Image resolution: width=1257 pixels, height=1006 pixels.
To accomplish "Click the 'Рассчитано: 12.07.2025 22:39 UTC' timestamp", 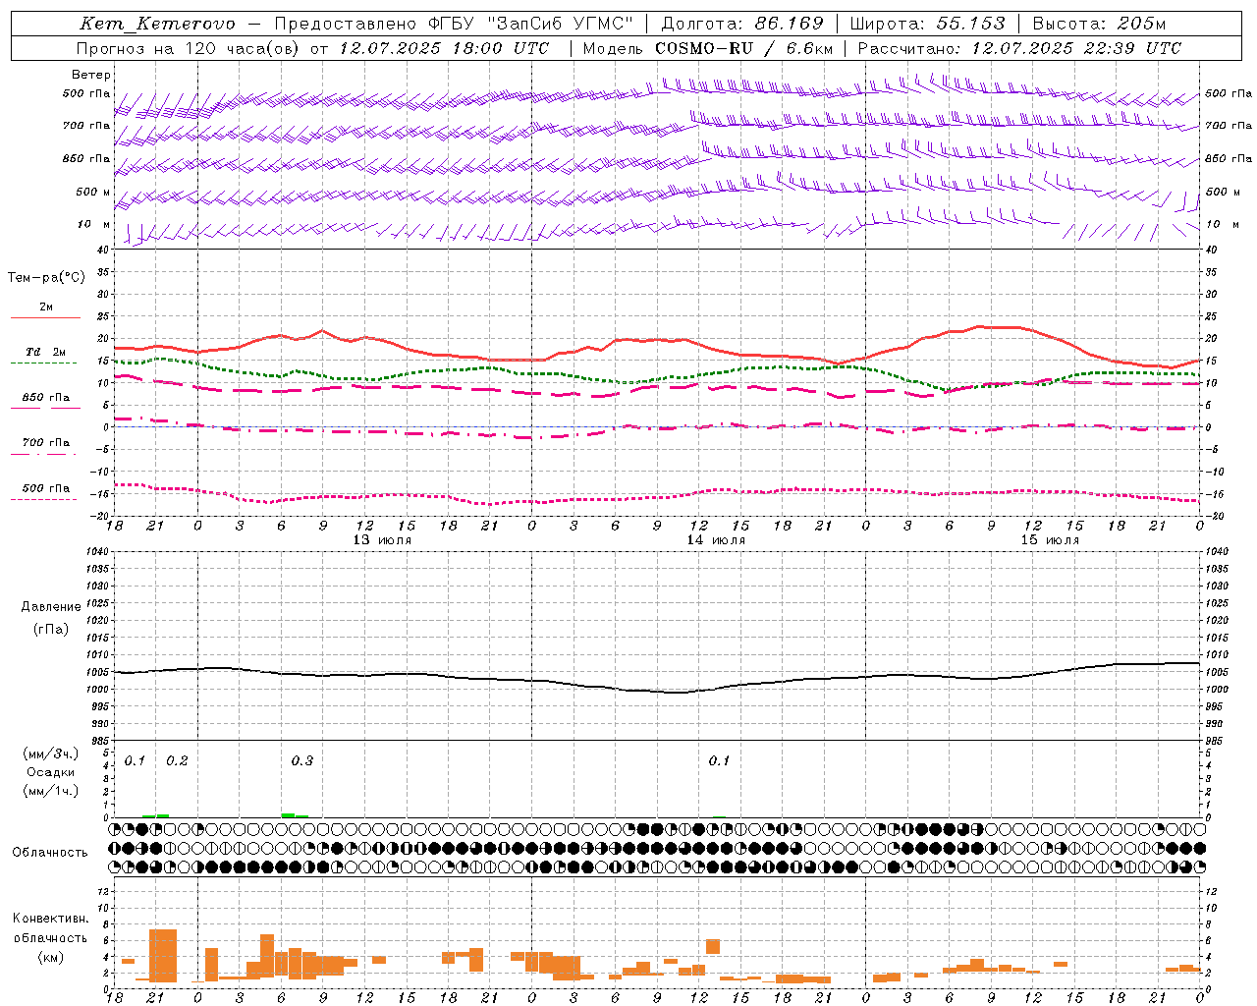I will (1019, 48).
